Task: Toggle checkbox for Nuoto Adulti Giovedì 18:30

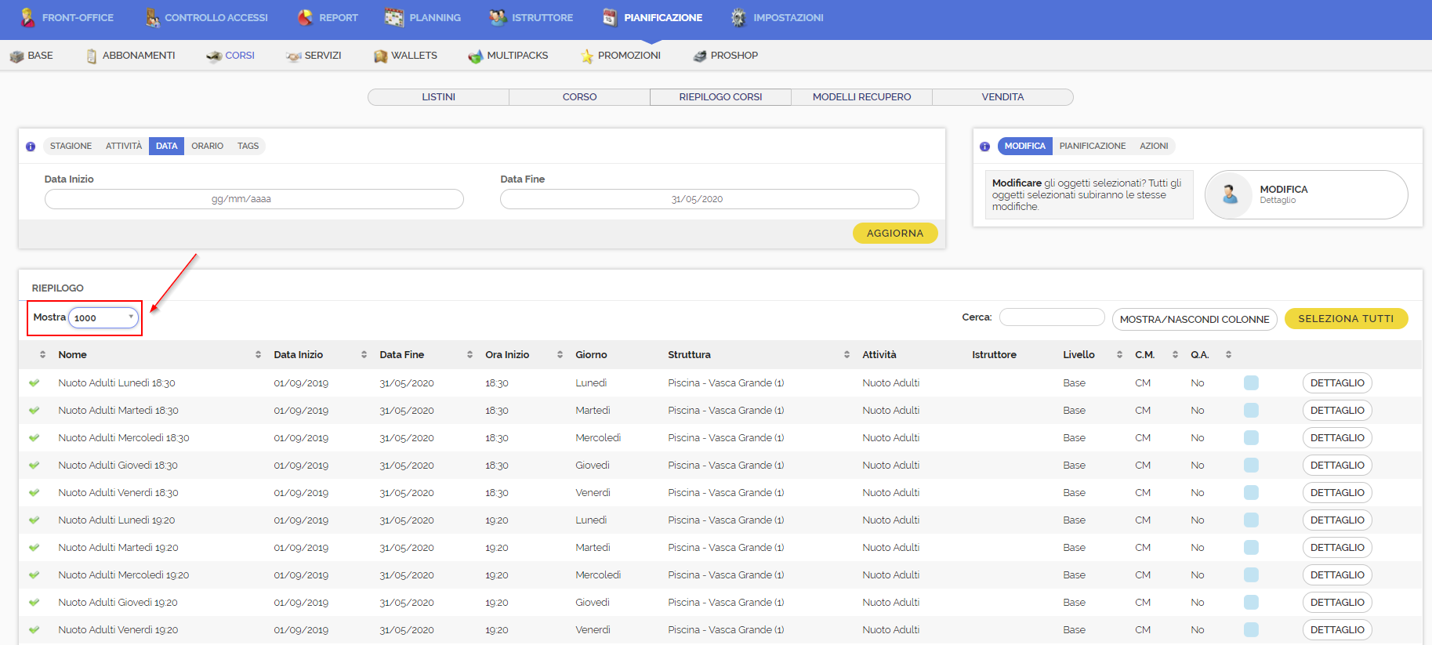Action: [1251, 465]
